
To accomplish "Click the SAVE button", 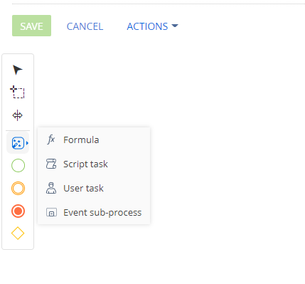I will click(x=31, y=26).
